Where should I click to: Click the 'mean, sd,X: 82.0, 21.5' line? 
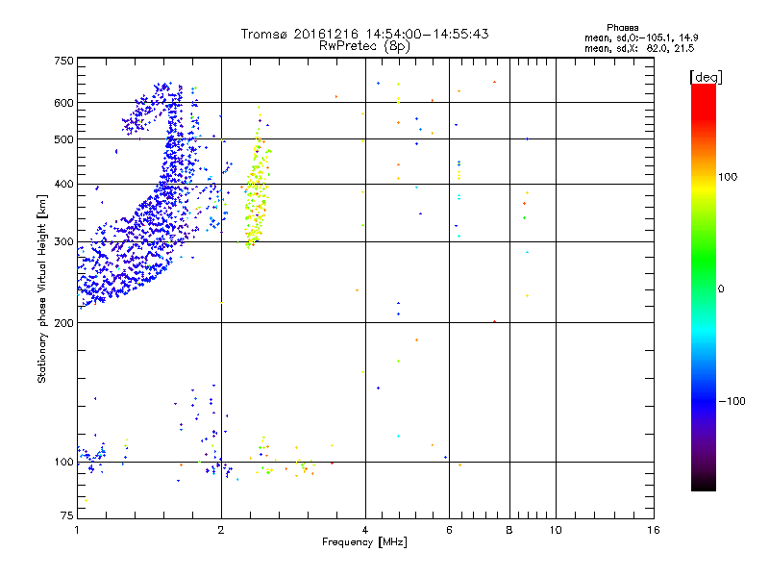[639, 49]
